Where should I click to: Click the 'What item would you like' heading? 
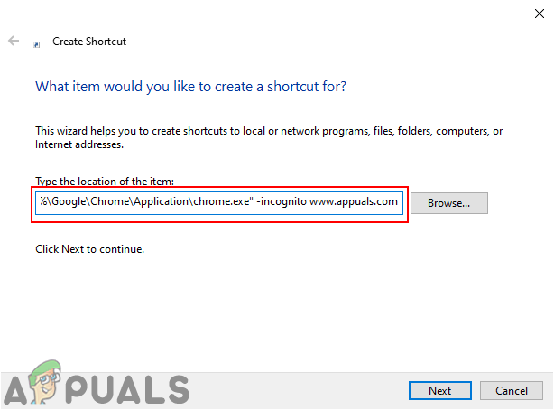190,87
